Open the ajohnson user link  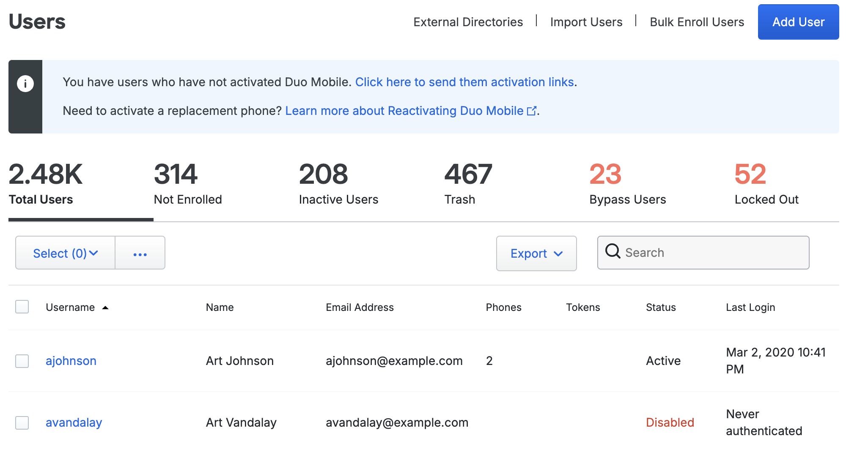[x=71, y=361]
